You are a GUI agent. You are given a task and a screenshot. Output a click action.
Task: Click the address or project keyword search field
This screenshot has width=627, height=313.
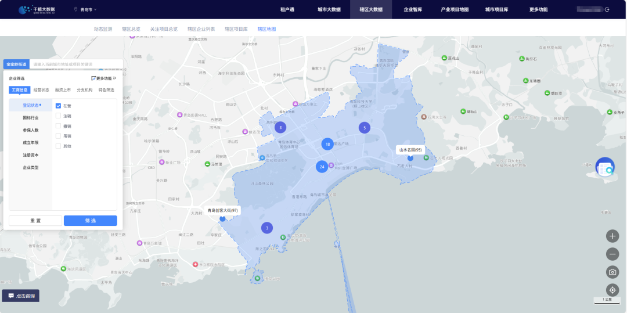76,64
